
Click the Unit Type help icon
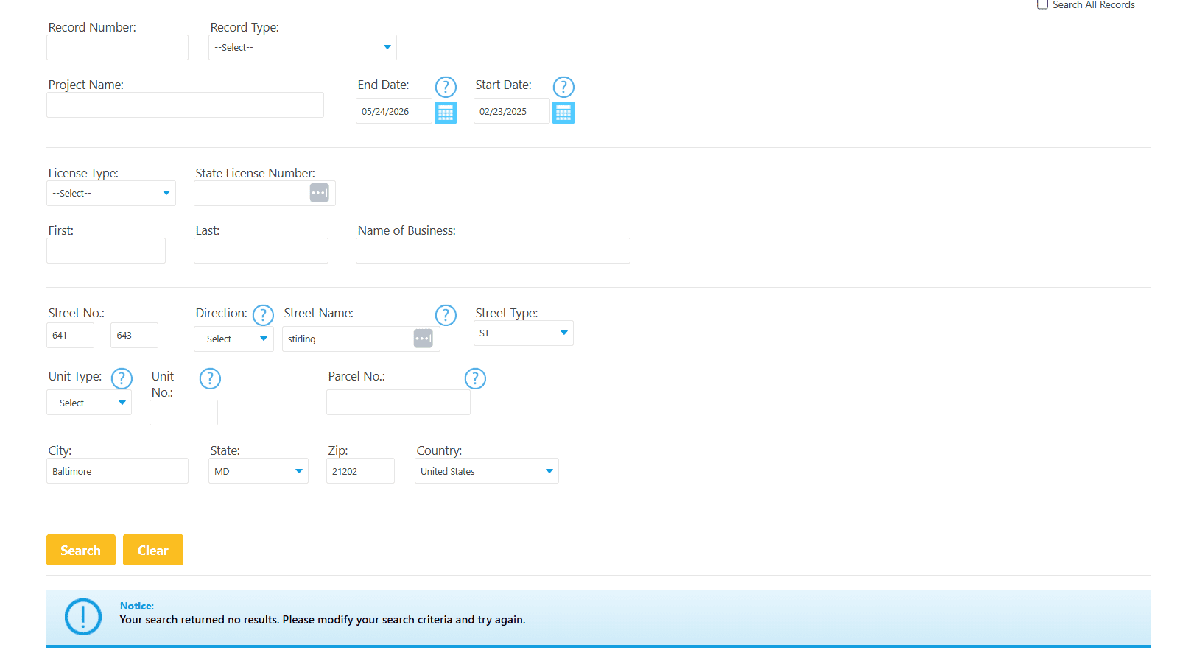point(122,378)
